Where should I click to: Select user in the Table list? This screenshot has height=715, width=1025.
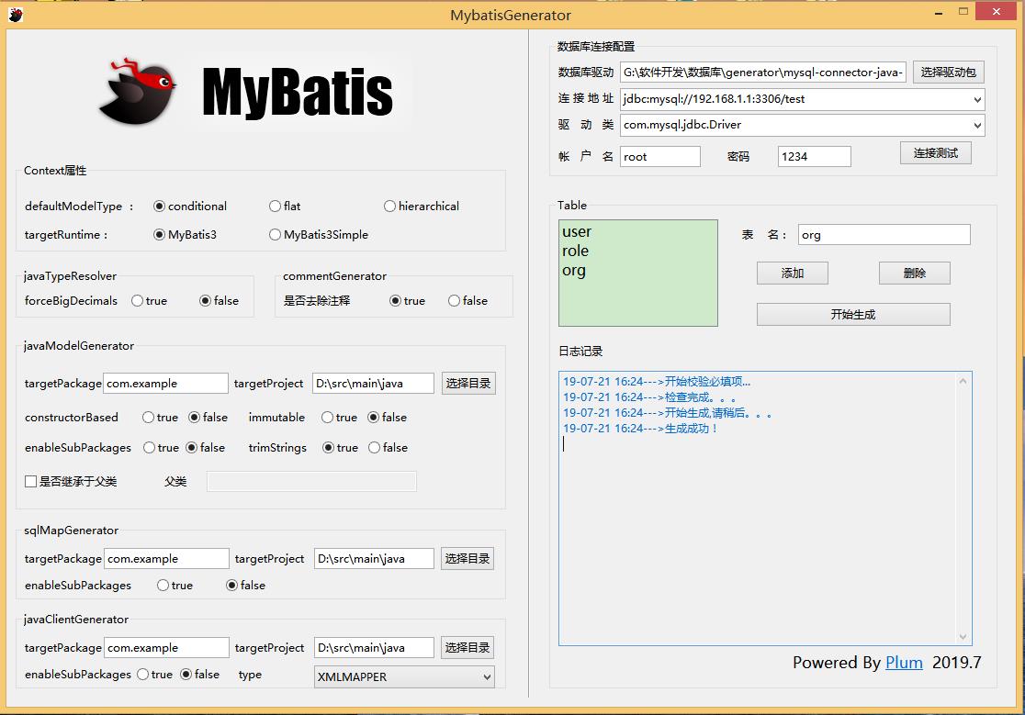point(577,232)
